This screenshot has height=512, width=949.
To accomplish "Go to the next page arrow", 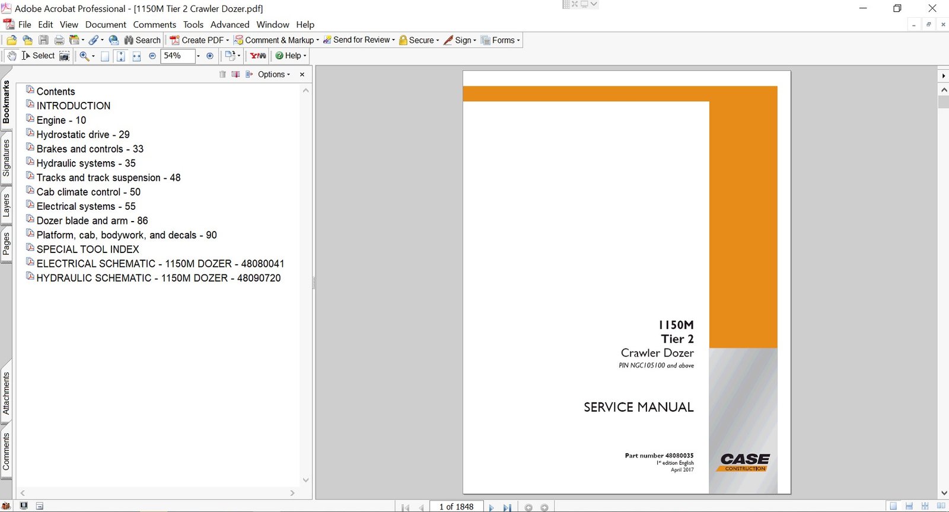I will coord(491,507).
